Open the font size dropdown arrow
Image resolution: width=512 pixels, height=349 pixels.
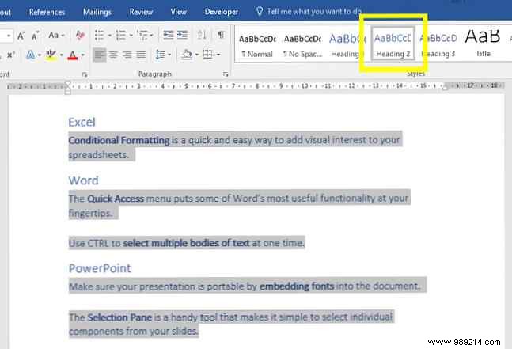point(9,36)
